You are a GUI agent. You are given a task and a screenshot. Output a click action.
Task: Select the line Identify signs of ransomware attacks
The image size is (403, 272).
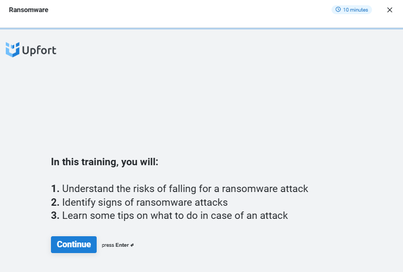[139, 202]
